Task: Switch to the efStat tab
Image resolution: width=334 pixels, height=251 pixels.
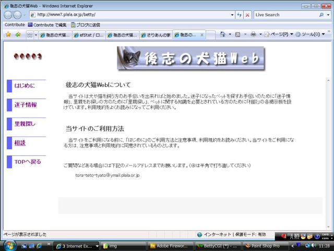Action: click(89, 35)
